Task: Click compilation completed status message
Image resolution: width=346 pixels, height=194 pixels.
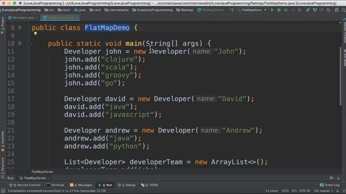Action: point(57,191)
